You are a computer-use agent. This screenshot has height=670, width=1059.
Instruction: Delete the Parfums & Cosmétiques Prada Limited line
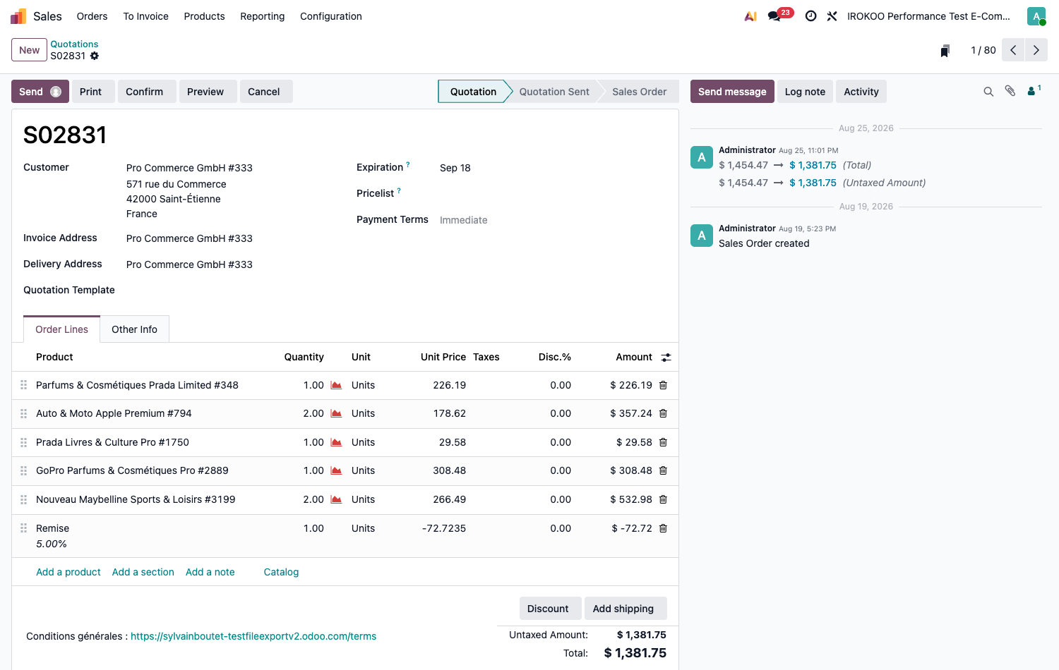tap(664, 385)
